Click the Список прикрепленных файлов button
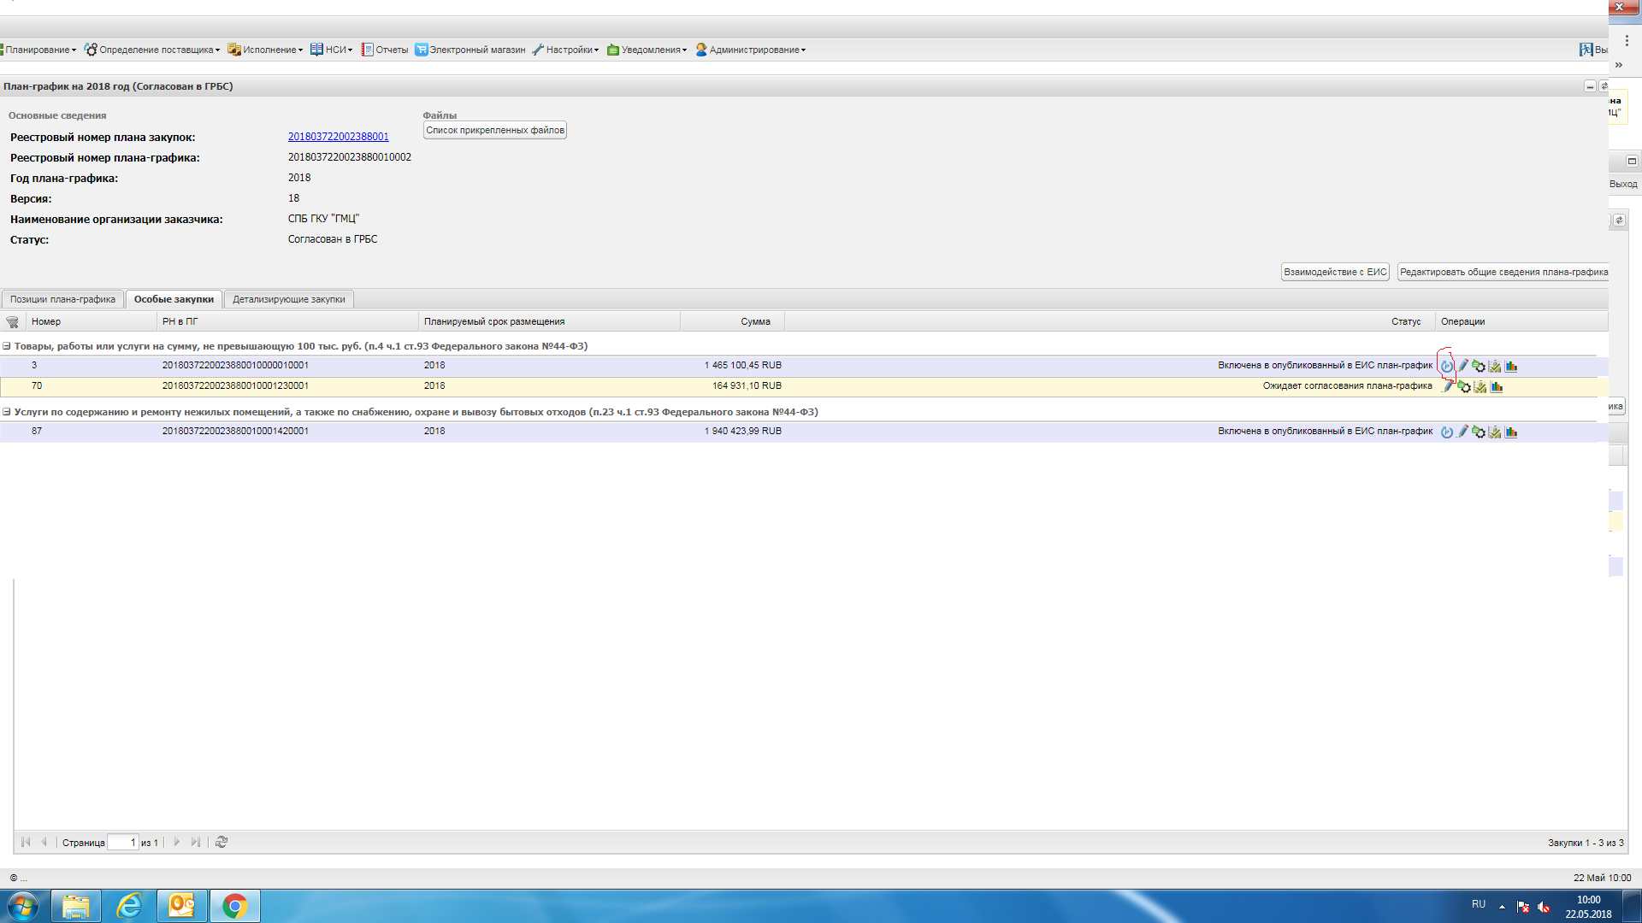 (495, 130)
